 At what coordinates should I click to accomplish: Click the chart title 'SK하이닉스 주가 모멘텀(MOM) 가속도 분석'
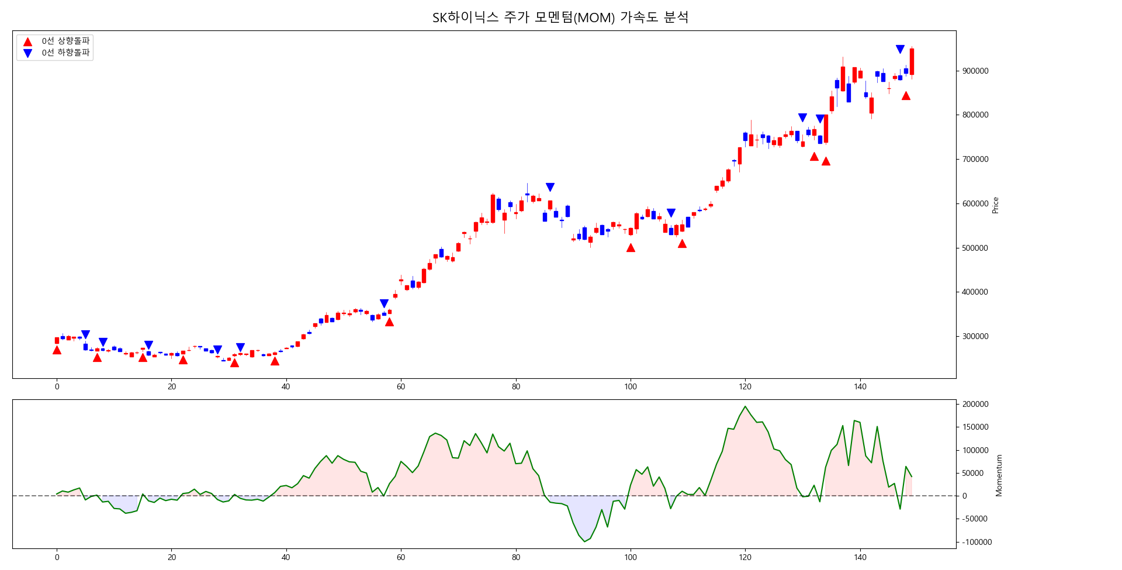point(560,17)
